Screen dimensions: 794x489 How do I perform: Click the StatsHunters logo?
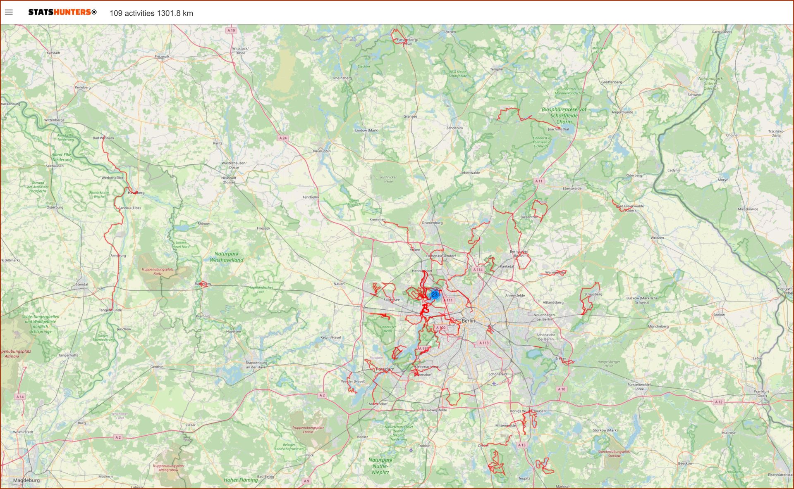pyautogui.click(x=62, y=12)
